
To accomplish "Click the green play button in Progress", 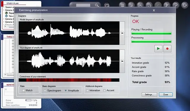I will pos(158,49).
